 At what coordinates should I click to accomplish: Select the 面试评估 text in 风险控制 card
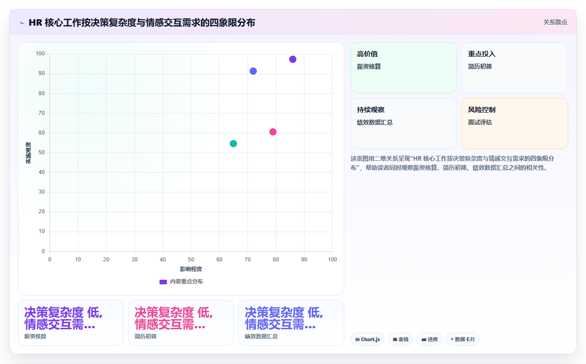[x=480, y=122]
